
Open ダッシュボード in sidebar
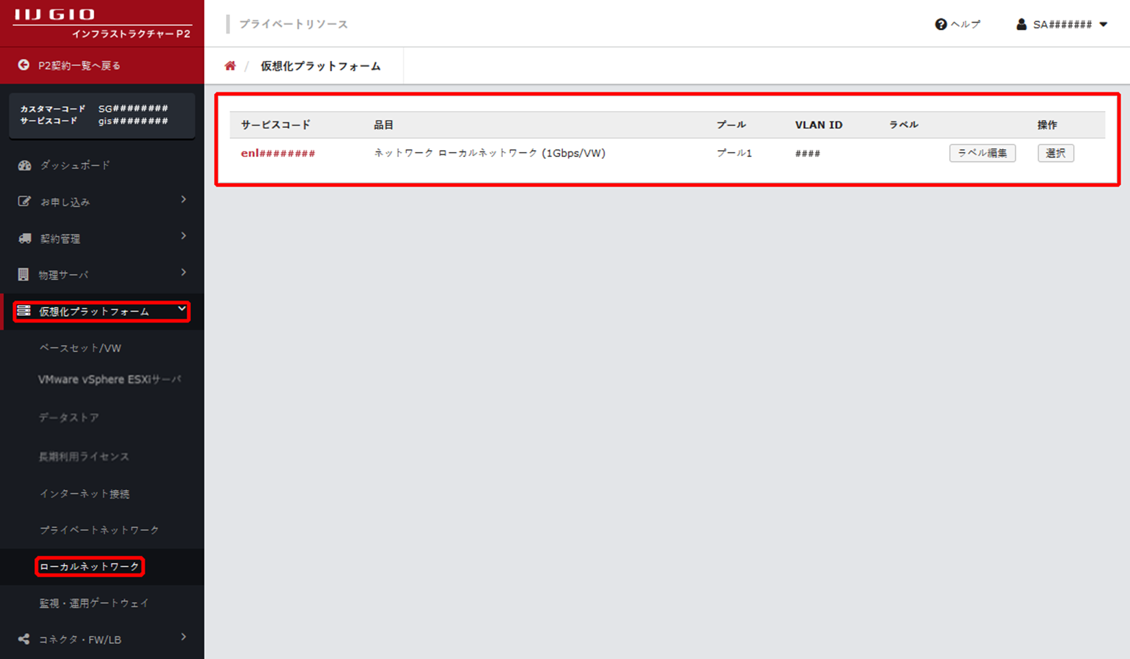tap(75, 165)
